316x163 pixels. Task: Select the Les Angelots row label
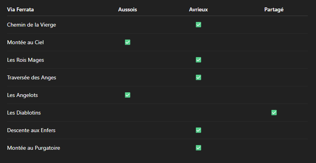[x=22, y=95]
